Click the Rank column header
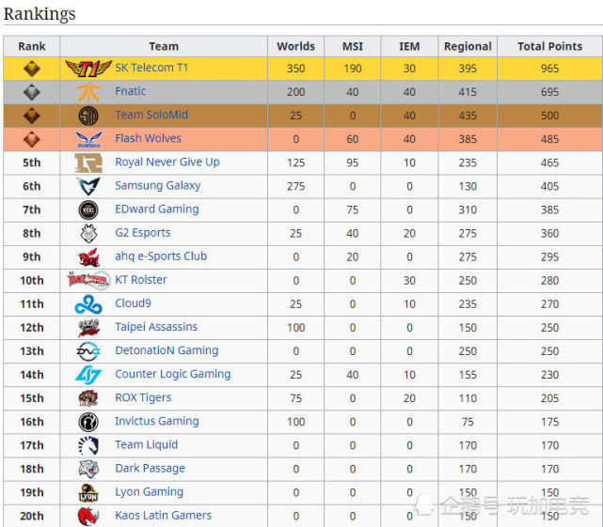This screenshot has height=527, width=603. tap(32, 46)
